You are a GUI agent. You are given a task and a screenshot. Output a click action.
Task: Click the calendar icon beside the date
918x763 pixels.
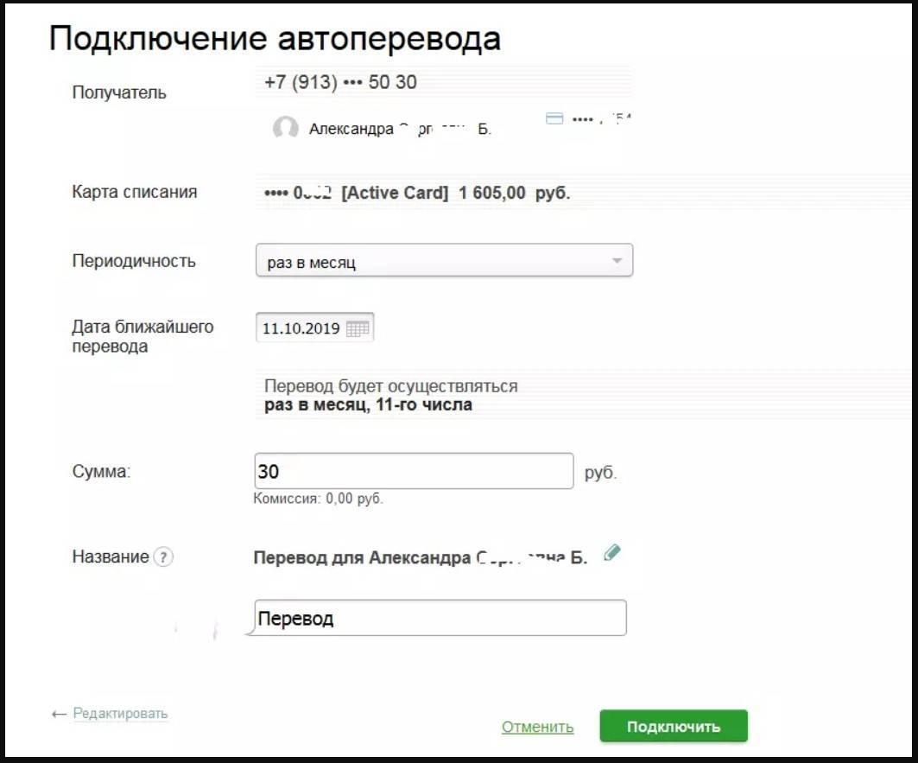[x=358, y=328]
